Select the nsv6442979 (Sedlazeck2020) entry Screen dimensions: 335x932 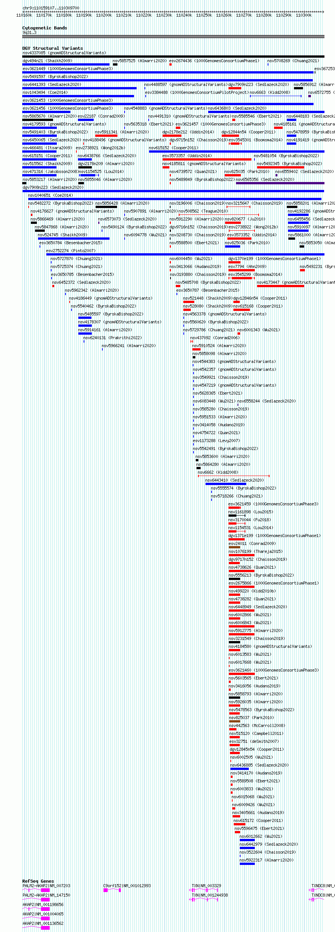click(269, 844)
